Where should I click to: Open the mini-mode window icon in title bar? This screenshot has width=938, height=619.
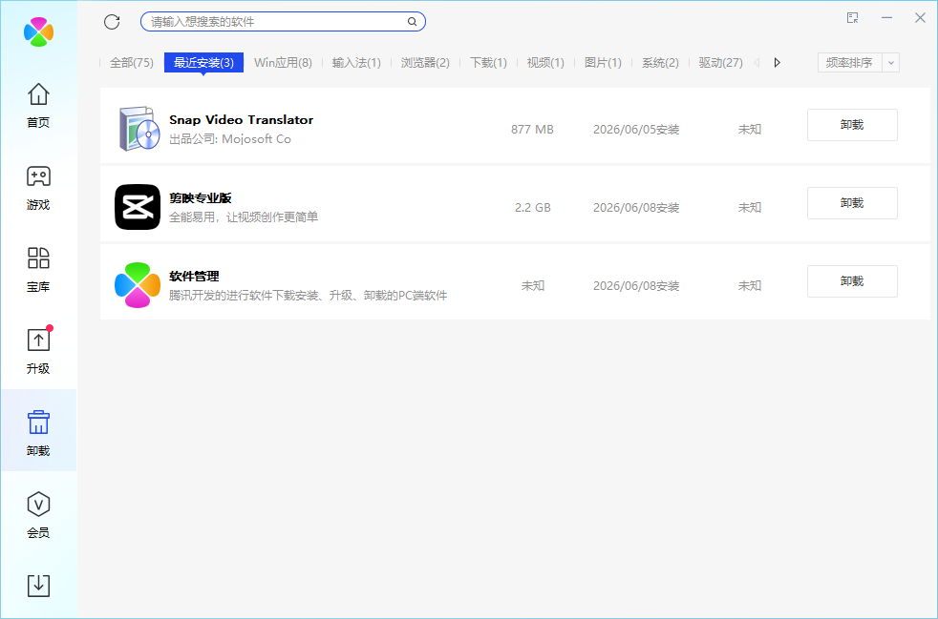point(853,18)
